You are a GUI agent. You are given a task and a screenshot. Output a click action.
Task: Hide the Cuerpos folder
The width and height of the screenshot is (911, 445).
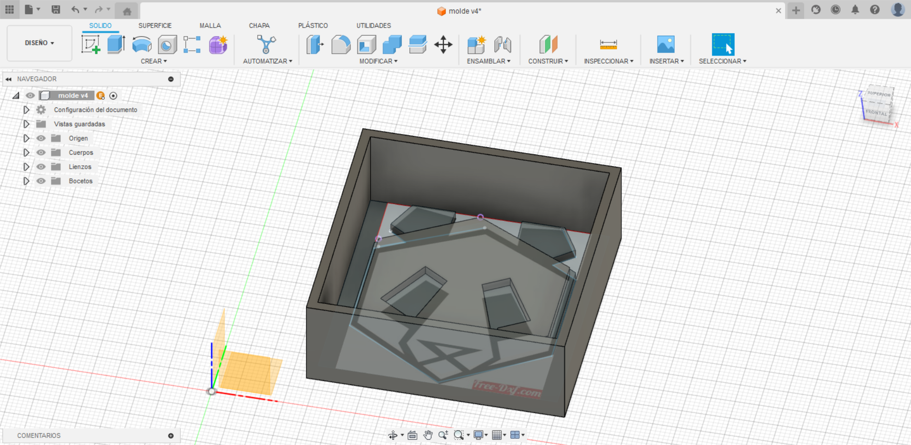(41, 152)
